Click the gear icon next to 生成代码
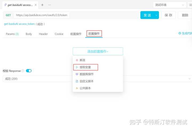 pos(180,33)
